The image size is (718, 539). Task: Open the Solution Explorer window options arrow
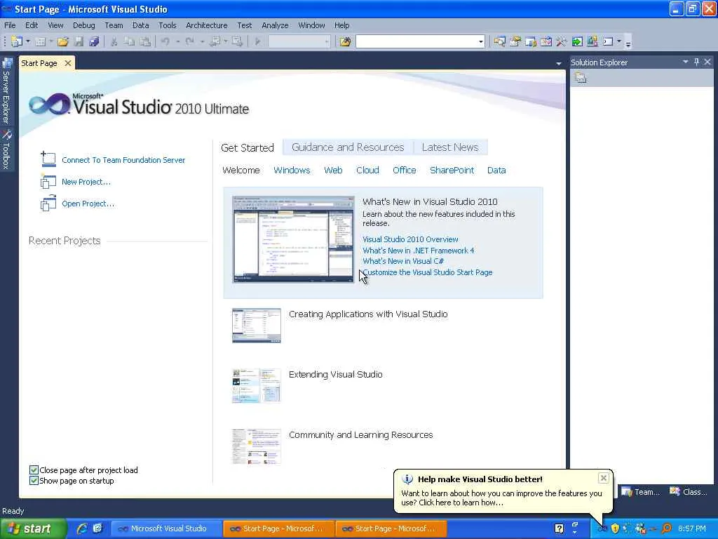point(686,62)
